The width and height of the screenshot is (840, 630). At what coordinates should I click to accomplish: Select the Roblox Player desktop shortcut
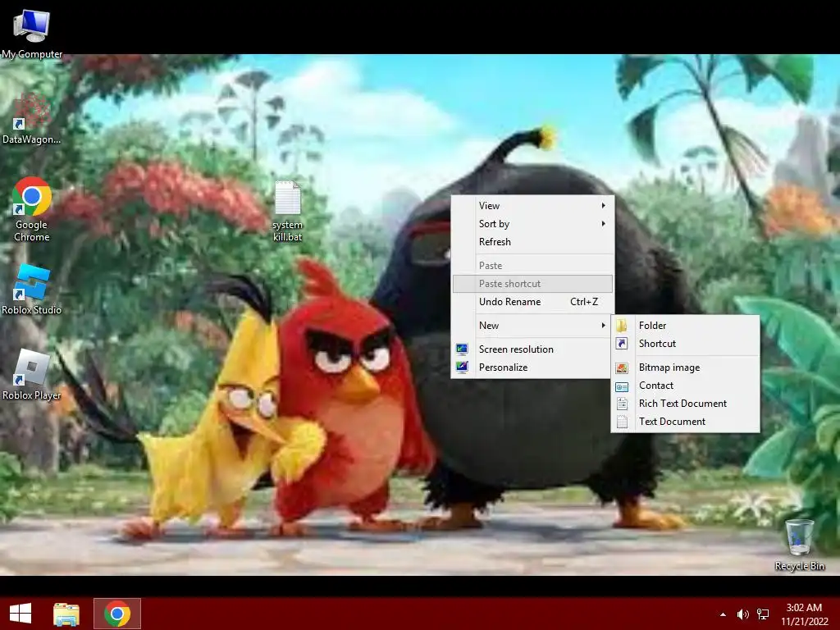(32, 374)
